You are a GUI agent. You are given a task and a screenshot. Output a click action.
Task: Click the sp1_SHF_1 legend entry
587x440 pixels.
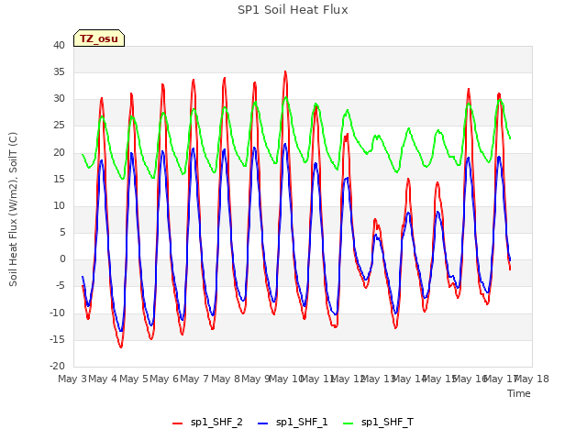[293, 423]
